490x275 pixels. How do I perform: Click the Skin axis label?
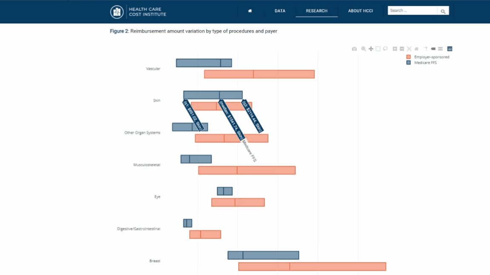point(157,101)
